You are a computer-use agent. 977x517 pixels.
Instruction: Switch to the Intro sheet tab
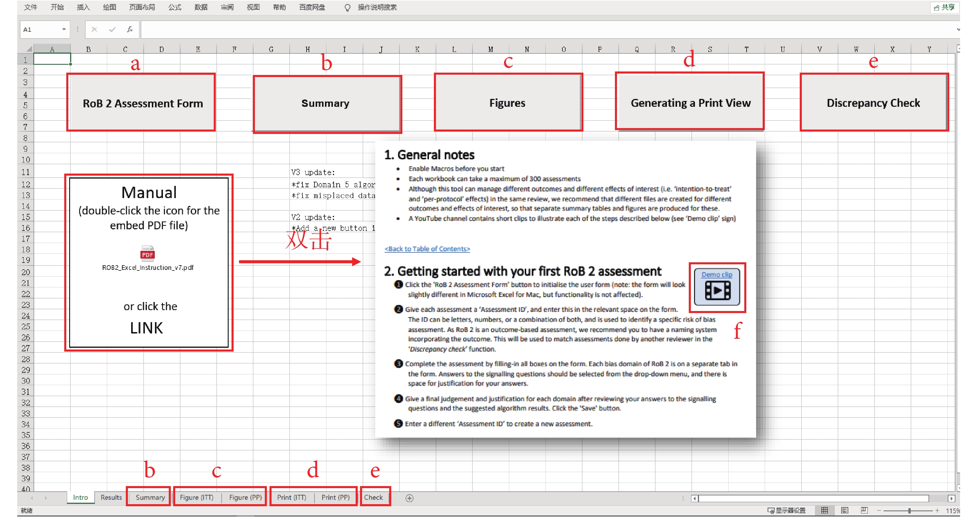(80, 497)
